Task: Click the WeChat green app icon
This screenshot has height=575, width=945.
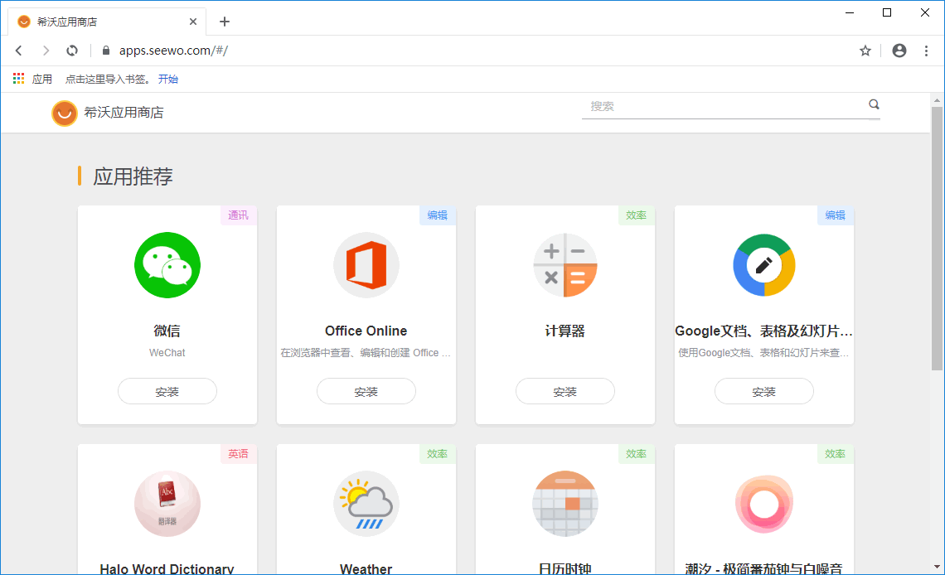Action: pos(167,265)
